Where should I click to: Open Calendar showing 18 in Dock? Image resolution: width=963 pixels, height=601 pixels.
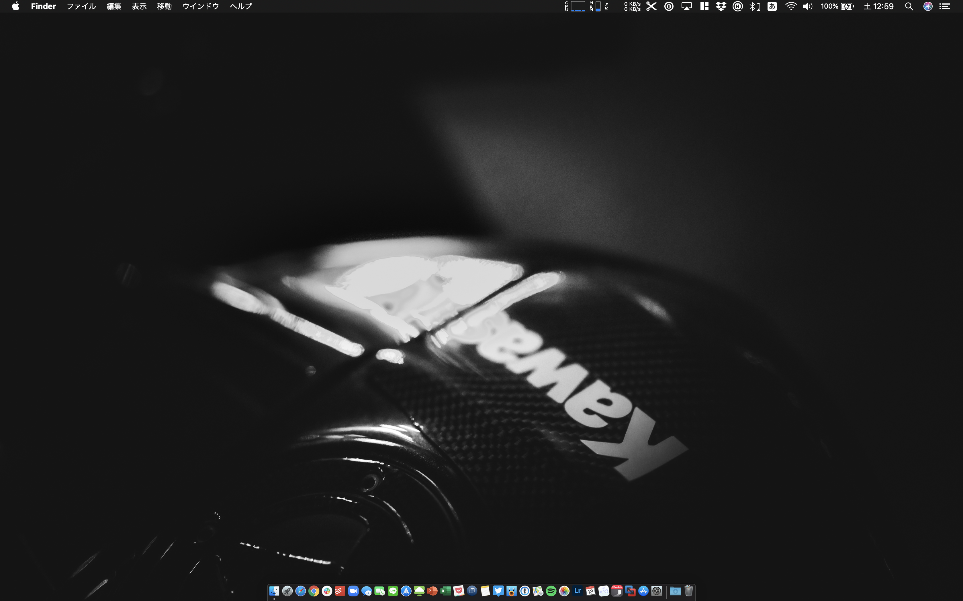point(590,591)
